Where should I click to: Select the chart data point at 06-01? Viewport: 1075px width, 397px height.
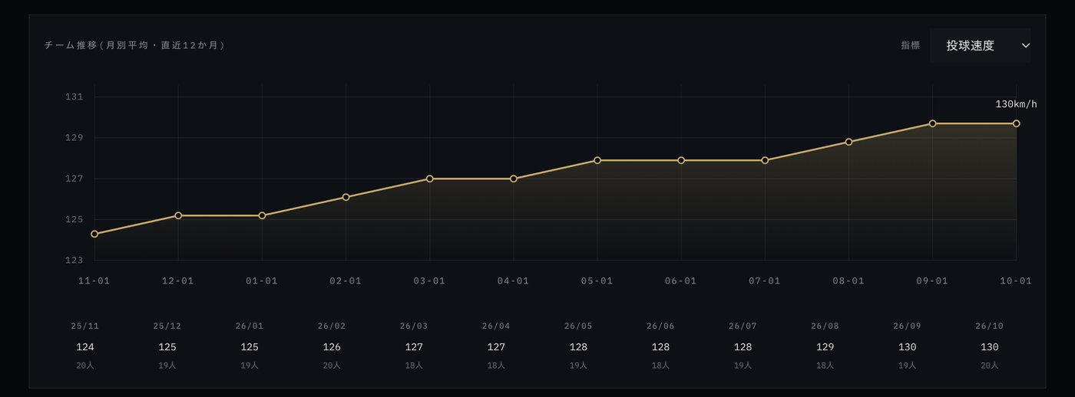(681, 160)
